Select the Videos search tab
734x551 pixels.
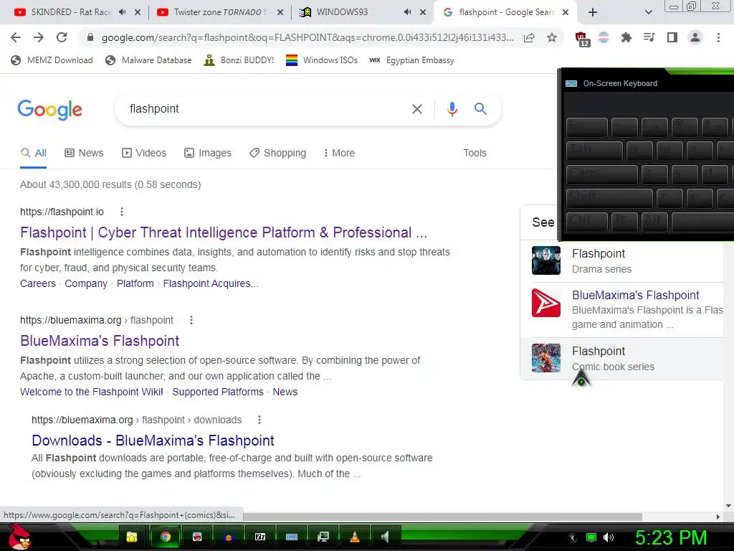(143, 153)
